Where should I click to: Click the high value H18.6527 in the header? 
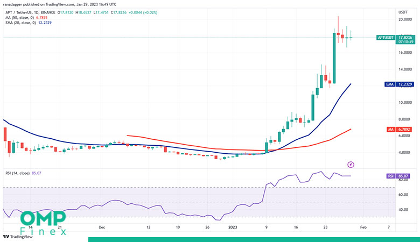pos(83,12)
